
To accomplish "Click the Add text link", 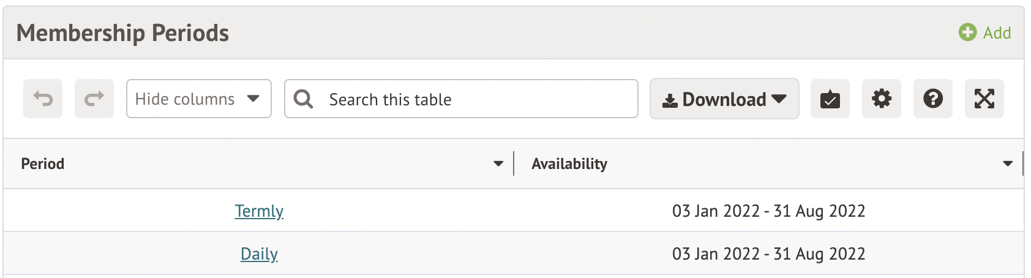I will (x=997, y=33).
